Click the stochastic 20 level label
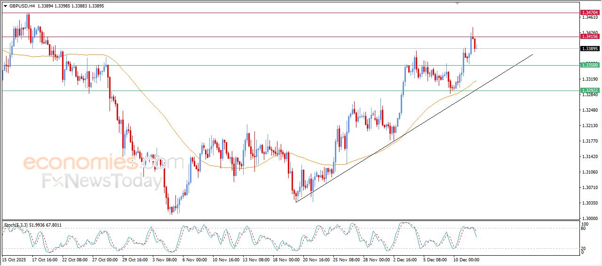602x266 pixels. (583, 248)
